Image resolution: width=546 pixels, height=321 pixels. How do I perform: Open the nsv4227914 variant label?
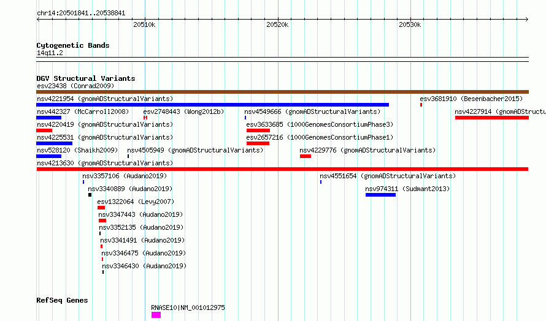500,111
